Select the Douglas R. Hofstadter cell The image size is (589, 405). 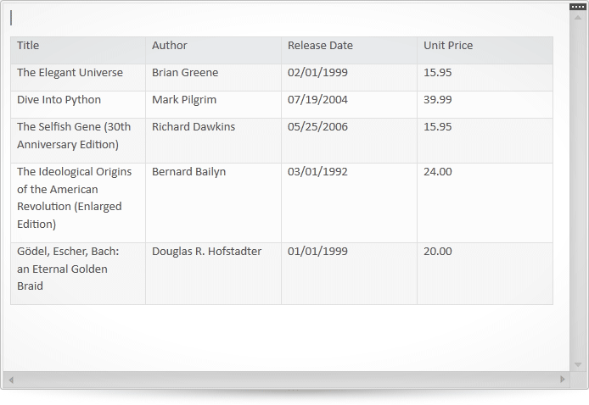click(213, 274)
